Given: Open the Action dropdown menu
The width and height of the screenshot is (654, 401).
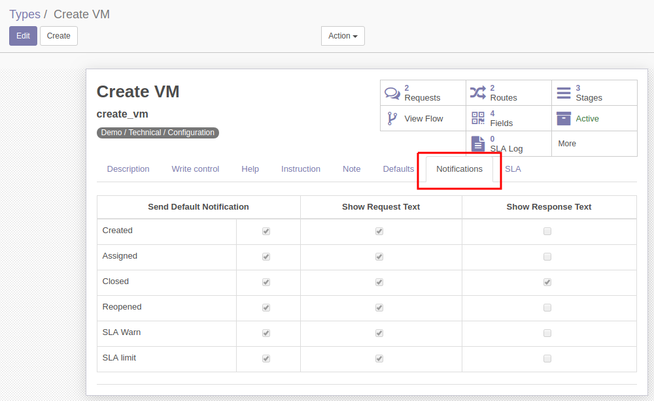Looking at the screenshot, I should (343, 36).
